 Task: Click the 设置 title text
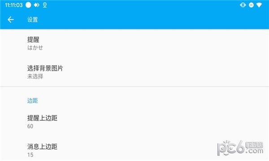point(32,20)
